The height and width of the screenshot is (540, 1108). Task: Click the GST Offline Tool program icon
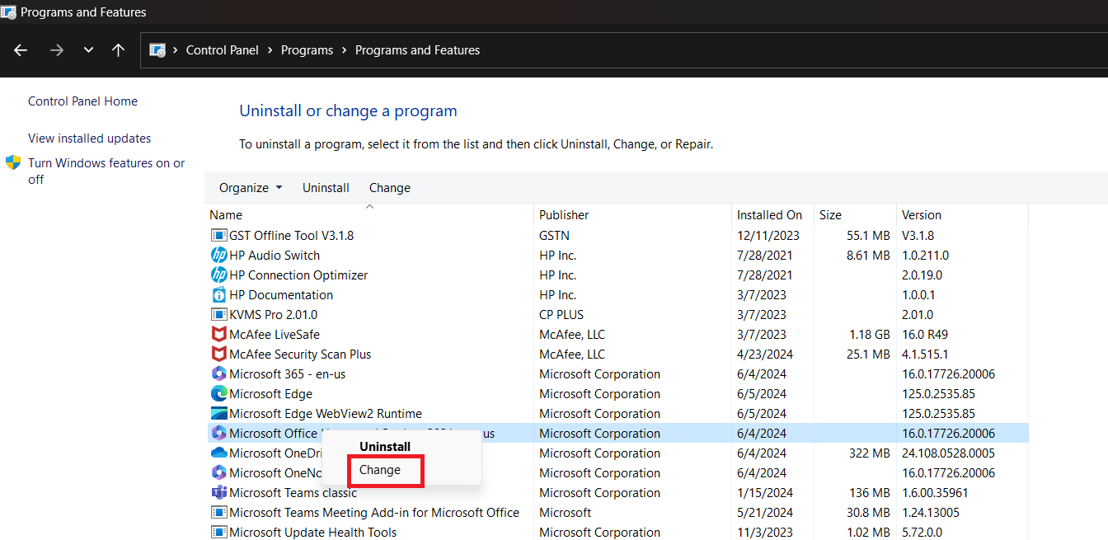(218, 236)
